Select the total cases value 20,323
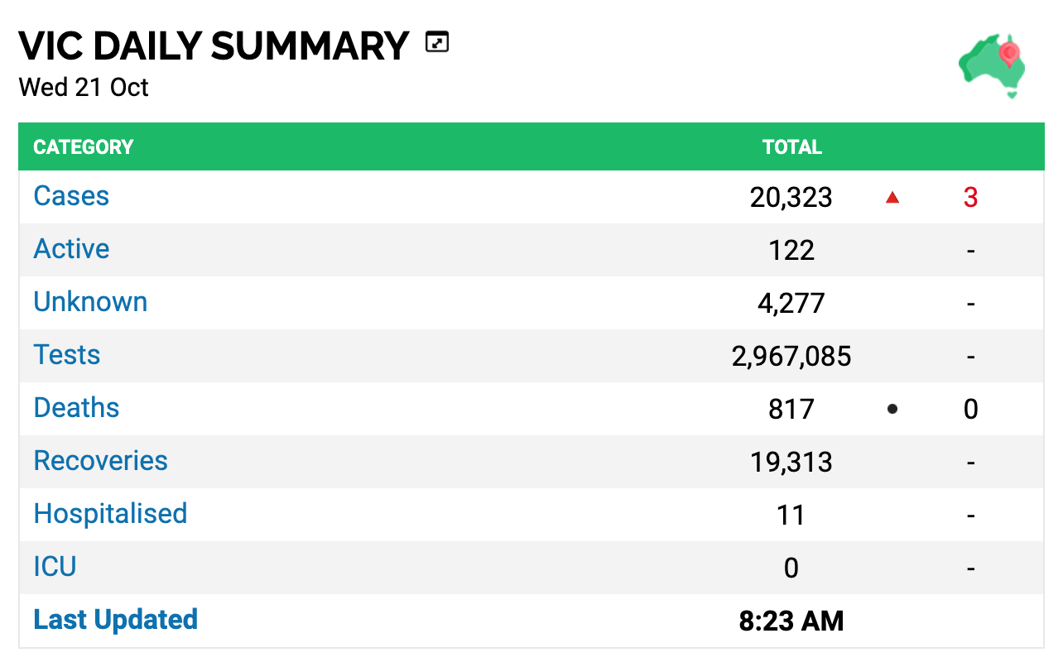Screen dimensions: 1063x667 [x=791, y=198]
